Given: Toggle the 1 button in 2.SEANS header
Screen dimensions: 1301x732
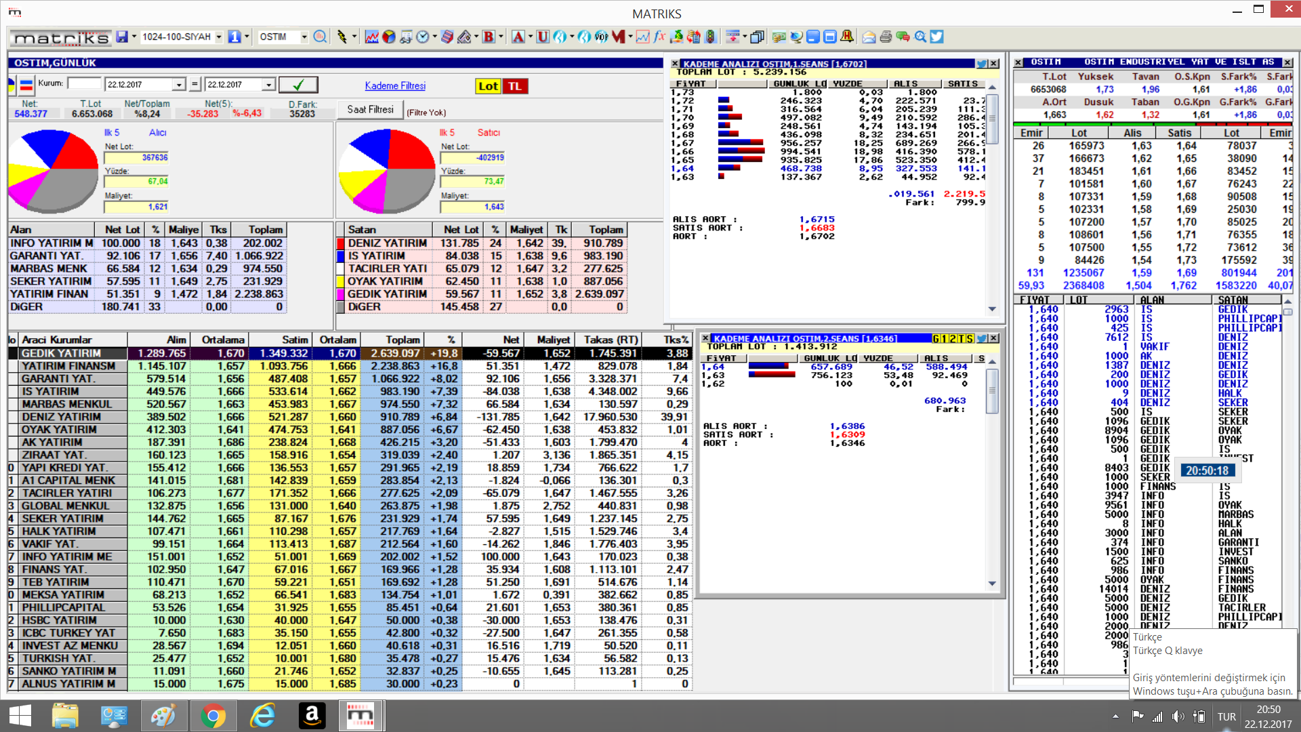Looking at the screenshot, I should point(945,338).
